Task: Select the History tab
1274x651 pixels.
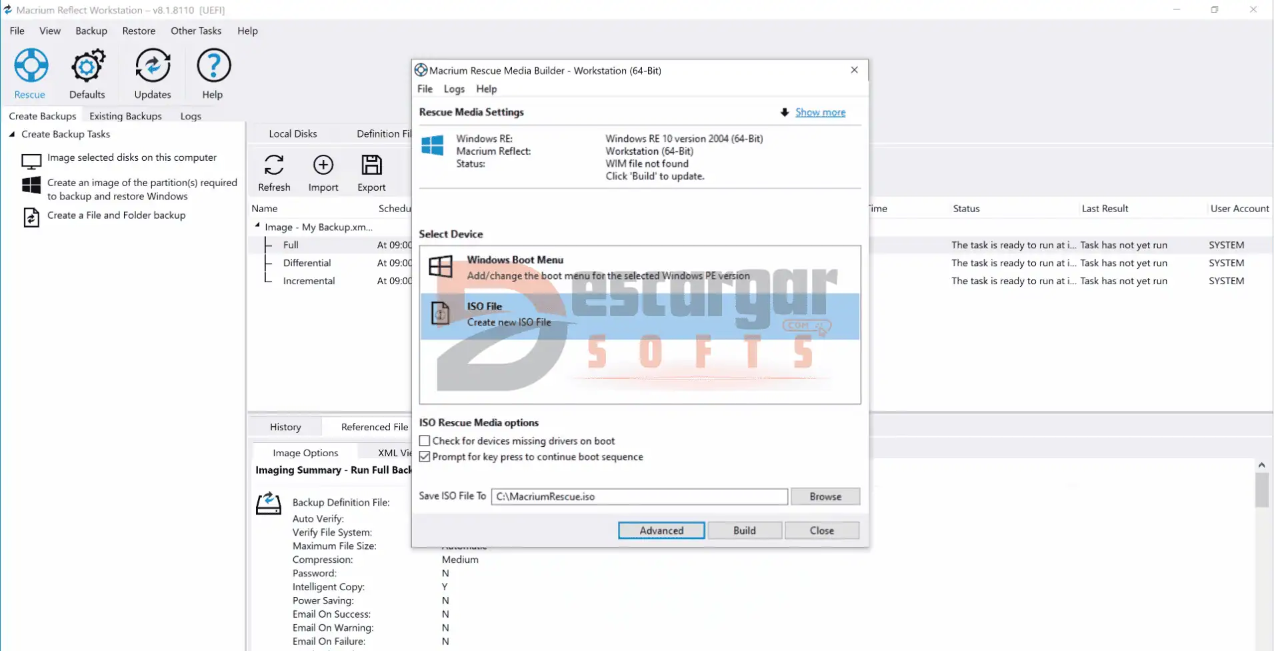Action: 285,427
